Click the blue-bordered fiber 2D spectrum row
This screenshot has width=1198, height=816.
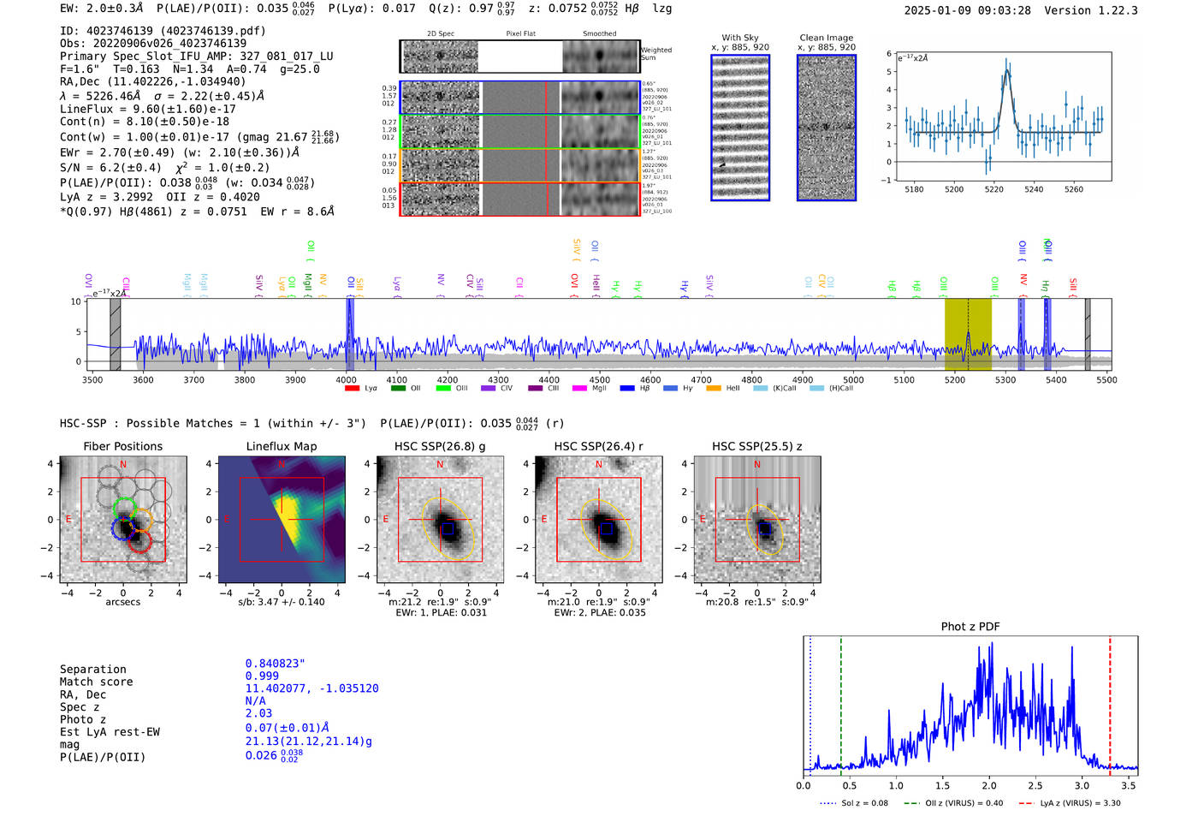click(520, 98)
